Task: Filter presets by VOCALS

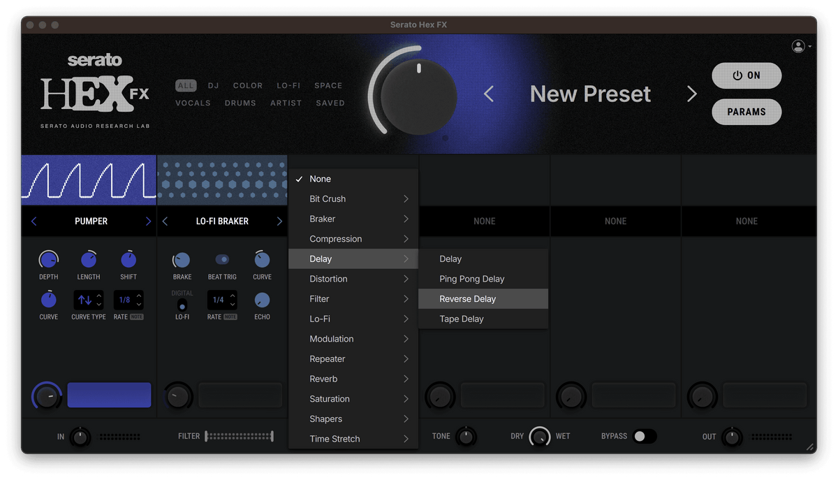Action: point(193,103)
